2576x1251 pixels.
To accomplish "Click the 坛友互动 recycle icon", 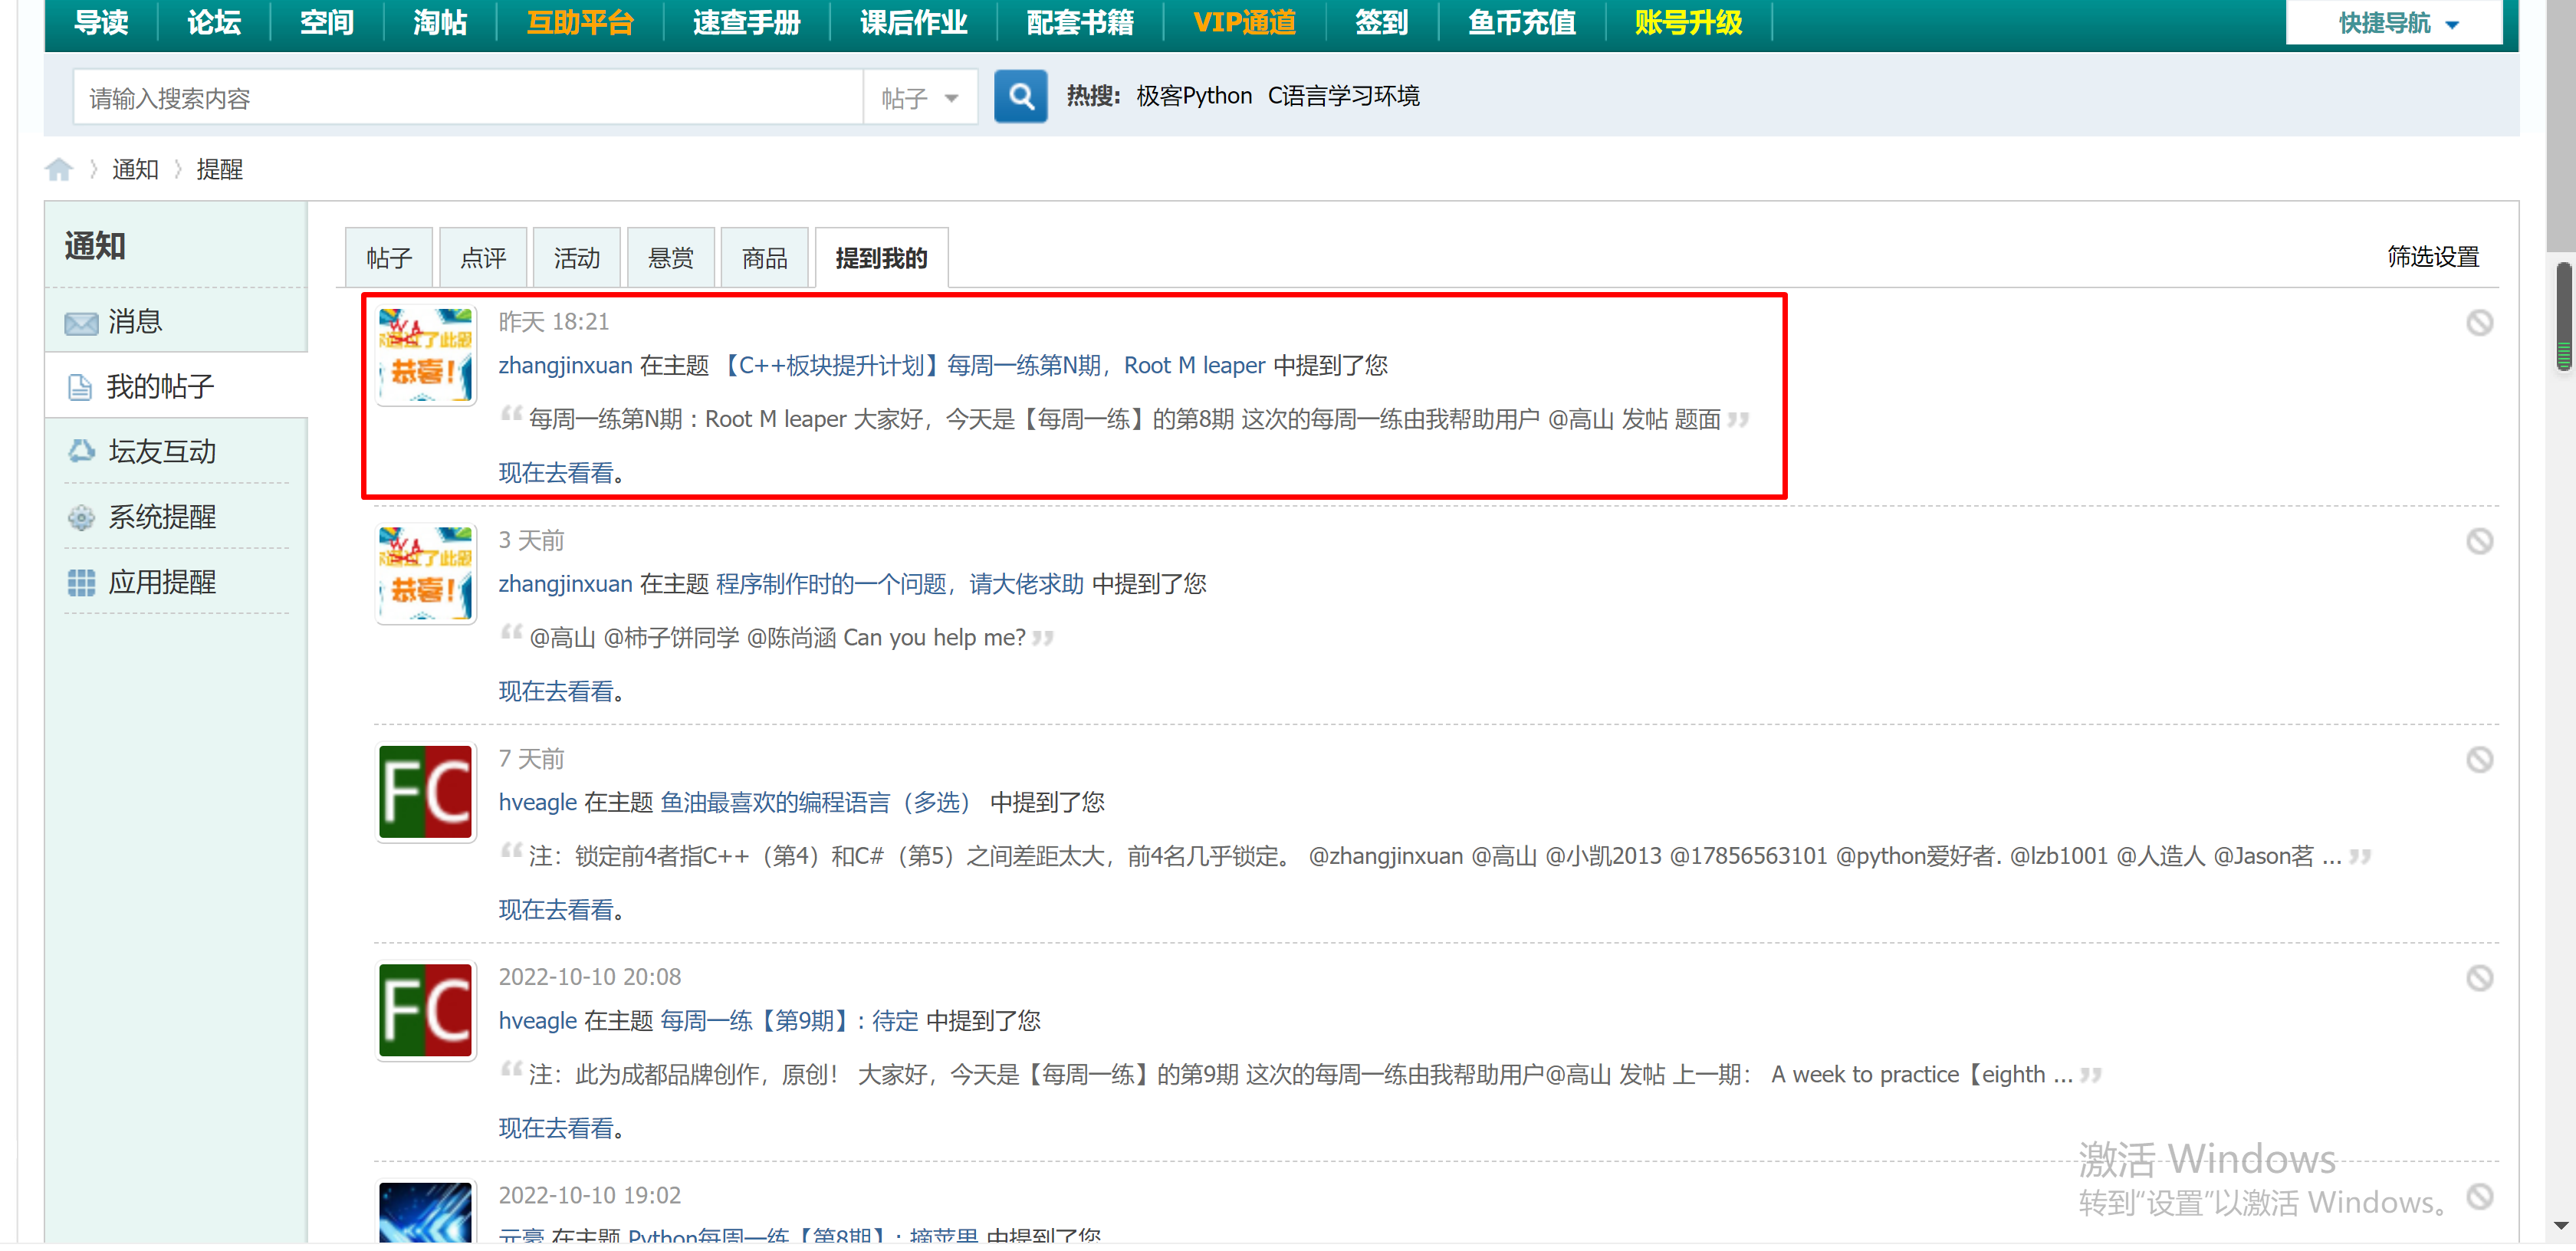I will click(81, 451).
